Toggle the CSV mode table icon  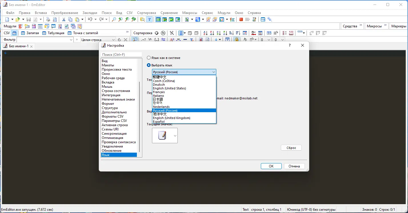pos(14,33)
